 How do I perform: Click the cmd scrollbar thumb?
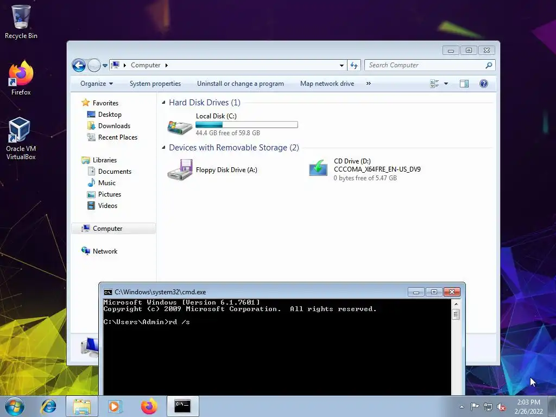click(x=456, y=314)
